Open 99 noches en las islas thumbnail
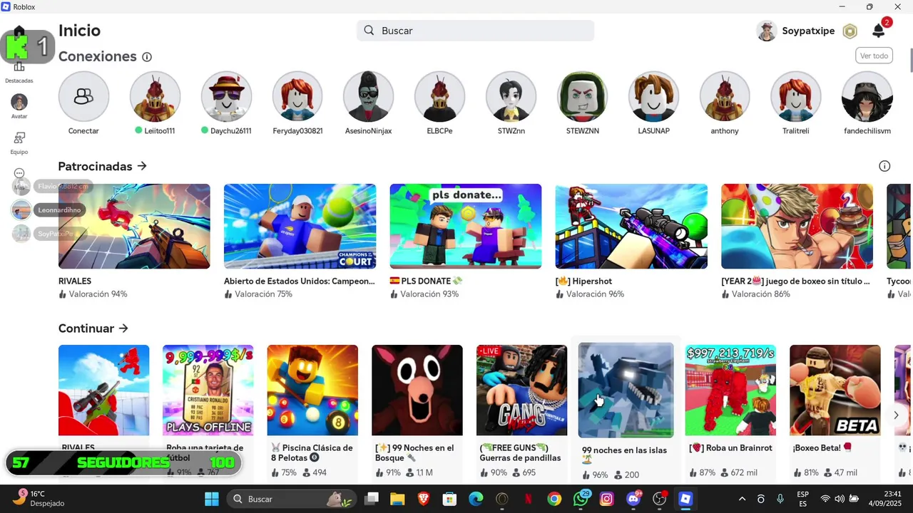 pos(626,390)
